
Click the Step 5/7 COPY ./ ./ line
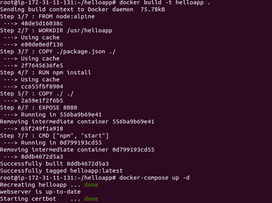point(37,94)
